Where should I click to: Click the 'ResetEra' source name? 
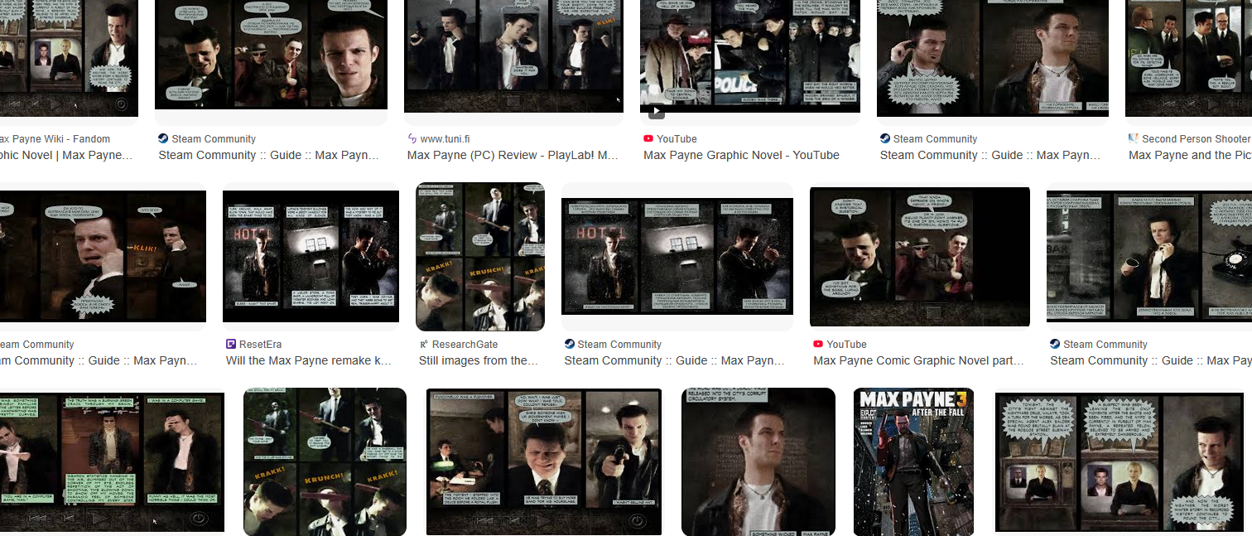pos(261,345)
